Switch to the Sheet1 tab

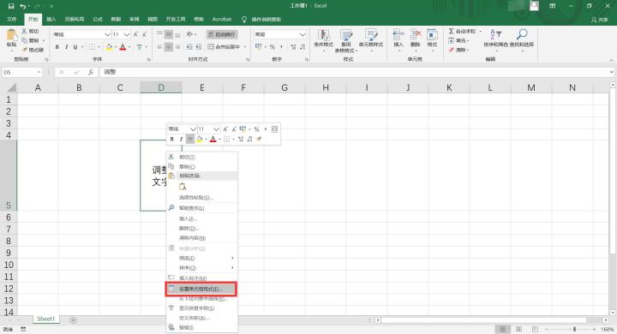[45, 319]
